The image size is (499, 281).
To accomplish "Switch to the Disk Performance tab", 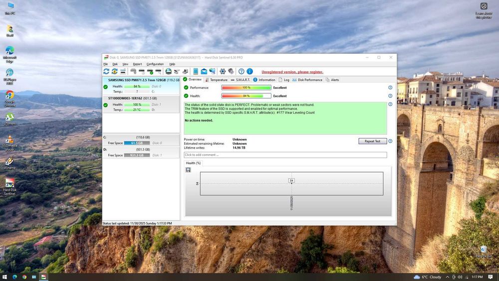I will (307, 80).
